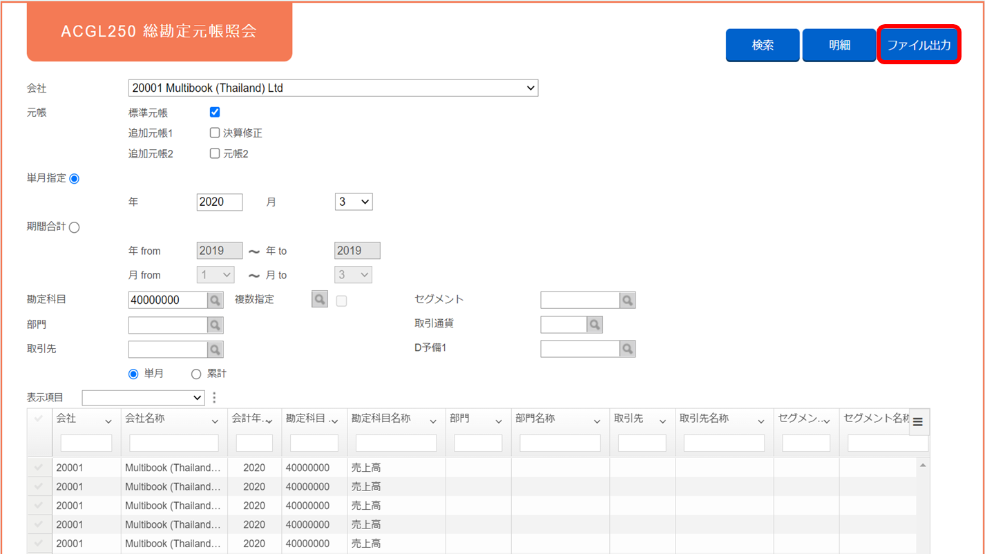The height and width of the screenshot is (554, 985).
Task: Click the 年 input showing 2020
Action: click(x=220, y=202)
